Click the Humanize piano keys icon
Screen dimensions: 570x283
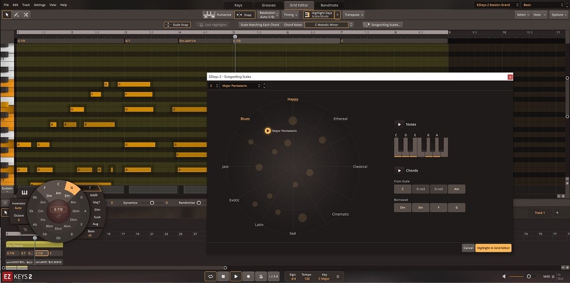point(209,14)
